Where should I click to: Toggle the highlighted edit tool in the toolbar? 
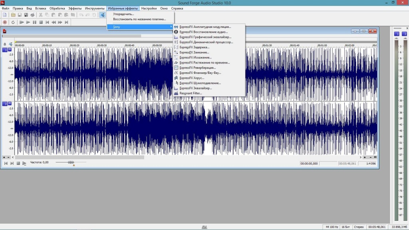(103, 15)
